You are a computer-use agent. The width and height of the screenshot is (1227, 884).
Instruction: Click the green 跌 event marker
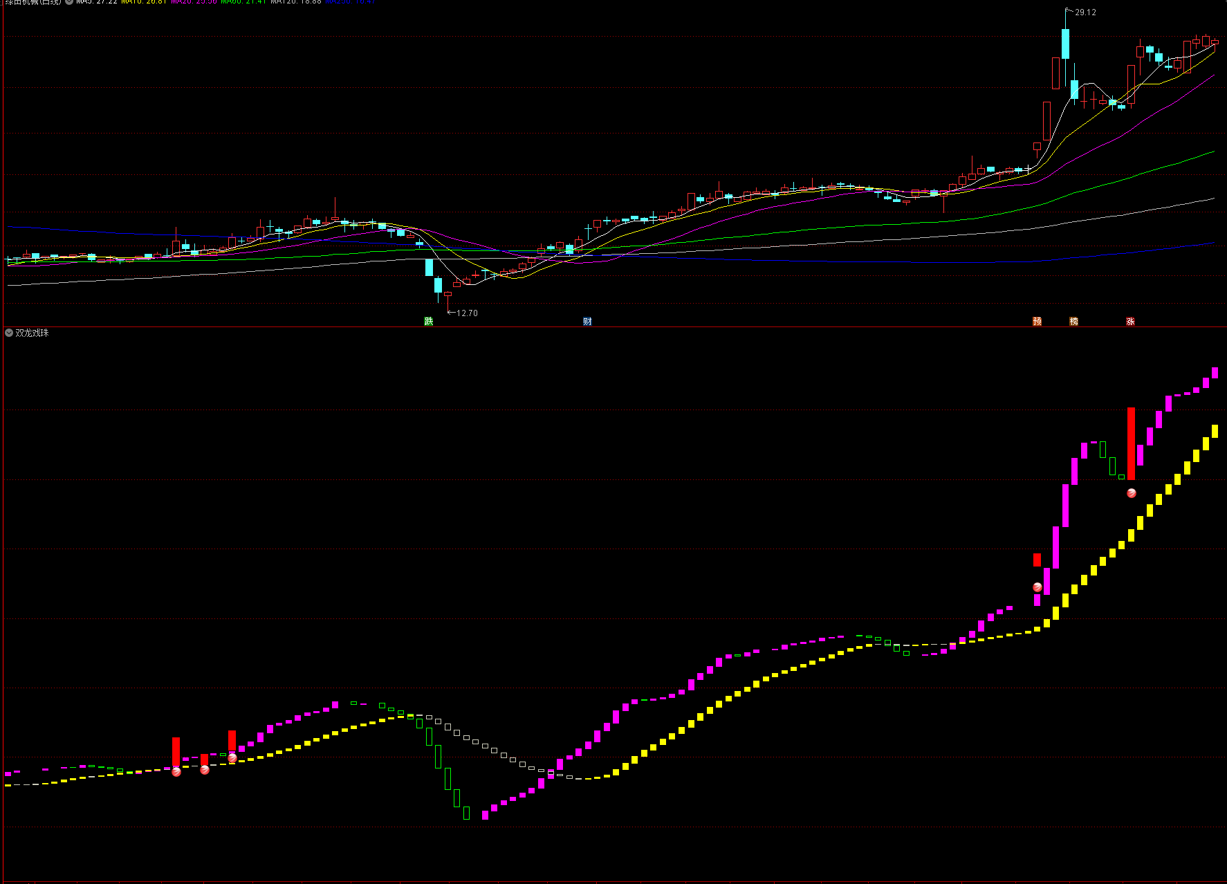[429, 321]
